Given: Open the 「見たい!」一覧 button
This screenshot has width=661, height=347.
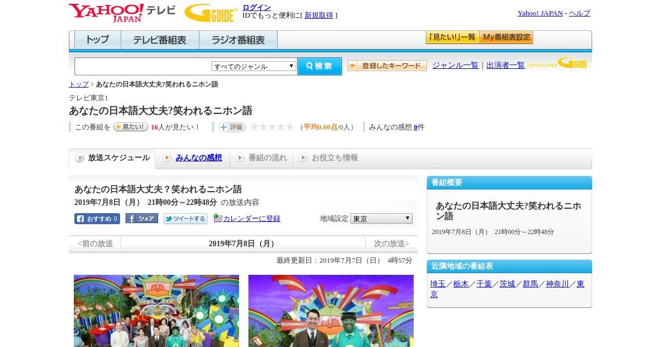Looking at the screenshot, I should click(453, 37).
